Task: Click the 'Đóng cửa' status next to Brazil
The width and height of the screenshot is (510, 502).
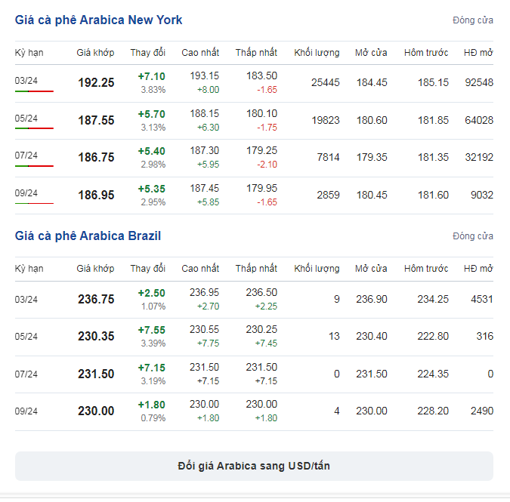Action: [473, 236]
